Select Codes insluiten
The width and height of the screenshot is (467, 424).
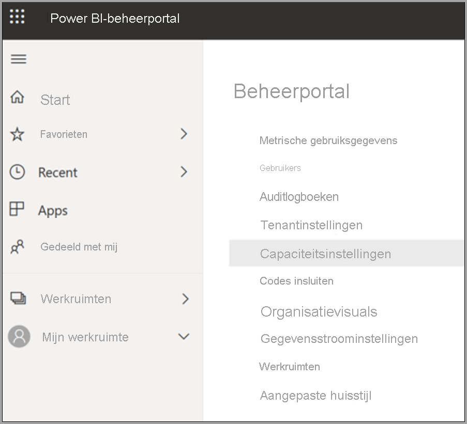pos(296,280)
